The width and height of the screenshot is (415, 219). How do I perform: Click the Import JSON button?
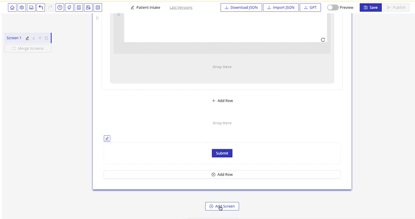pyautogui.click(x=280, y=8)
